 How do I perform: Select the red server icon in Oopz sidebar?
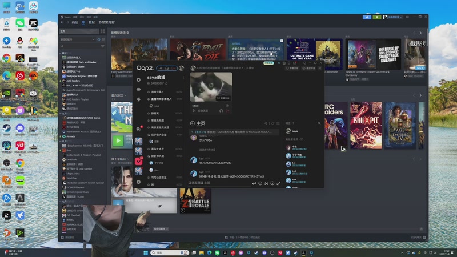pos(138,161)
